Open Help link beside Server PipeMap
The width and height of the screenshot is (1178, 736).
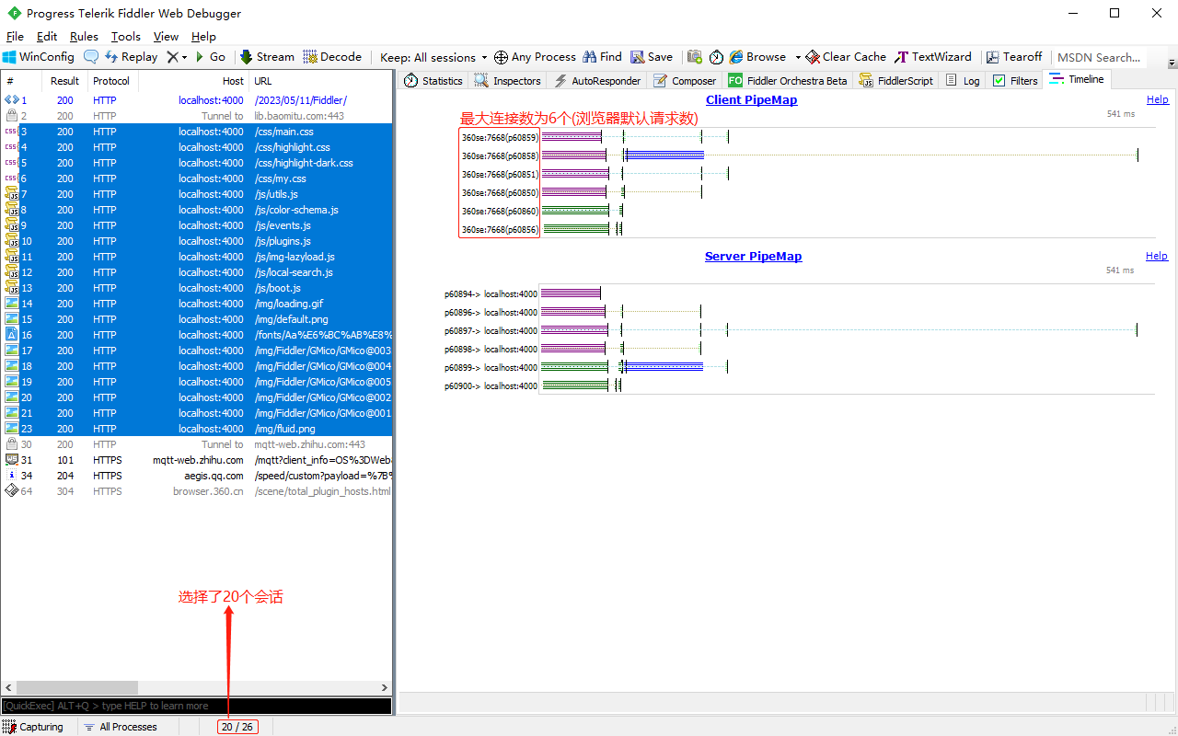click(x=1157, y=256)
